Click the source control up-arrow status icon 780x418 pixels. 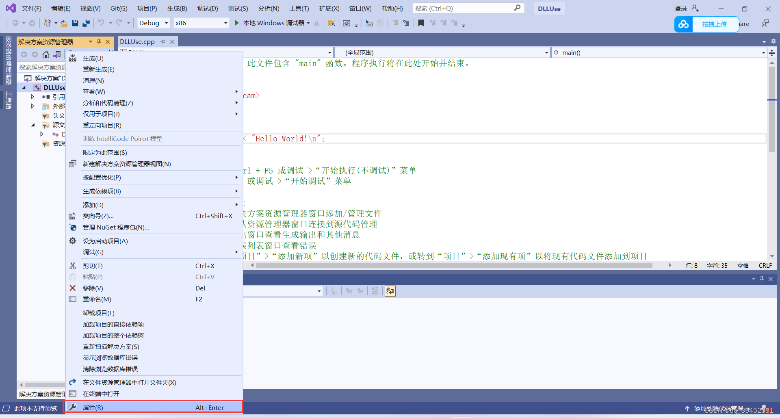687,408
